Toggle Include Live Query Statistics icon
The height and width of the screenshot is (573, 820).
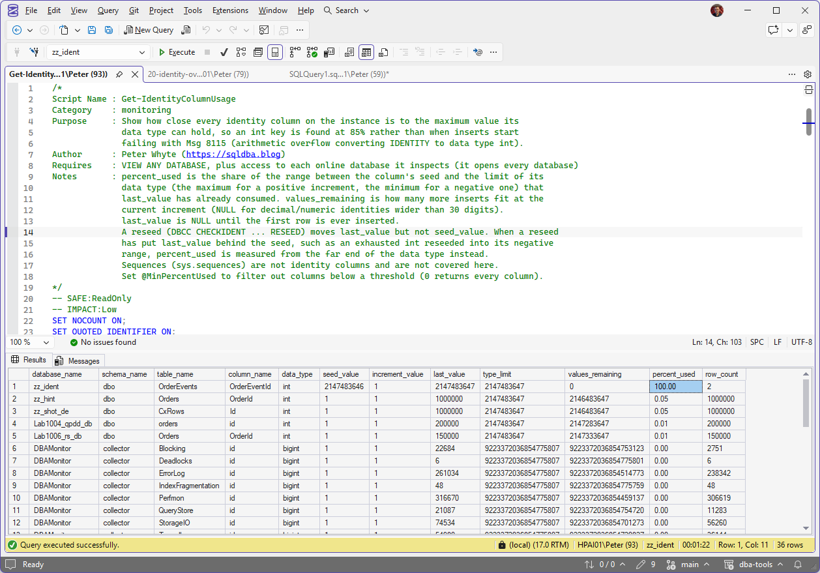pyautogui.click(x=312, y=52)
